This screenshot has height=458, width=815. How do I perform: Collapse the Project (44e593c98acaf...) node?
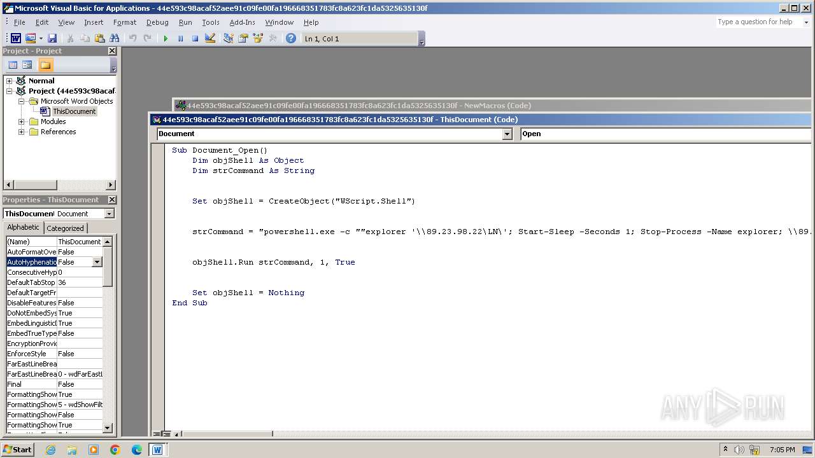(10, 91)
